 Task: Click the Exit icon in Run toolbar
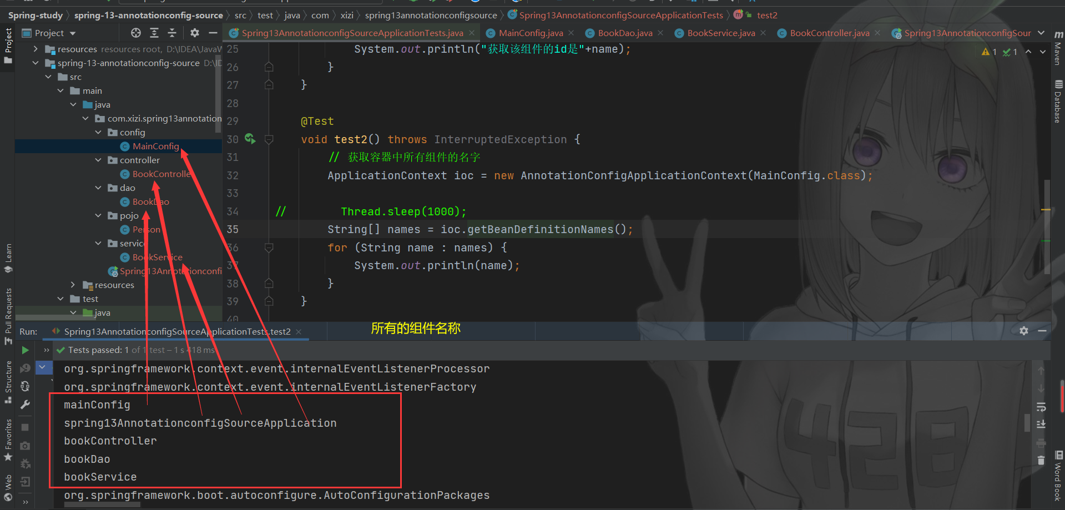[x=25, y=482]
